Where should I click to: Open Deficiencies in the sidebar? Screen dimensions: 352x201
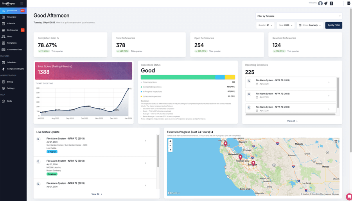point(13,30)
